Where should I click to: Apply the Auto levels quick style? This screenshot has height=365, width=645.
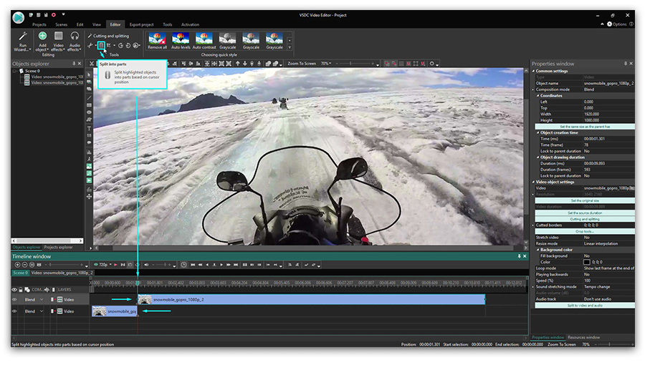point(181,42)
